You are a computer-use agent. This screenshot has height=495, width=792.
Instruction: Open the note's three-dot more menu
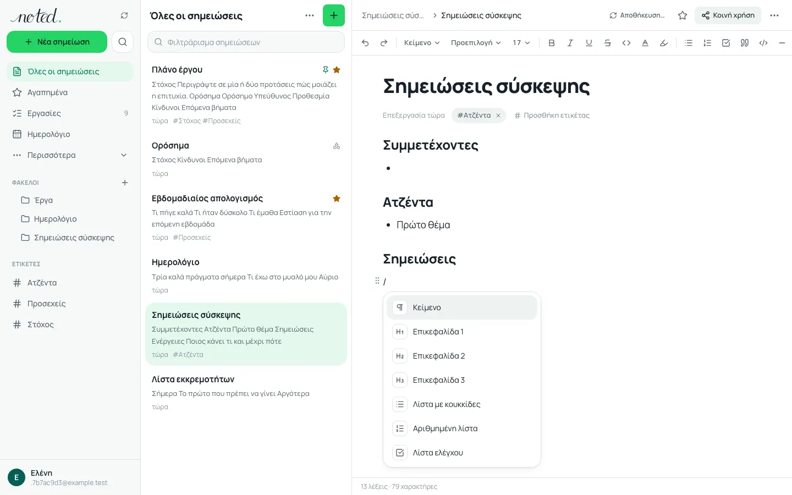(x=774, y=15)
